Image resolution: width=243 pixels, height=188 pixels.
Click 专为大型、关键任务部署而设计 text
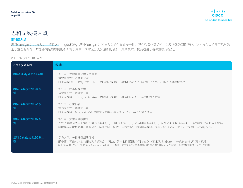pyautogui.click(x=77, y=137)
